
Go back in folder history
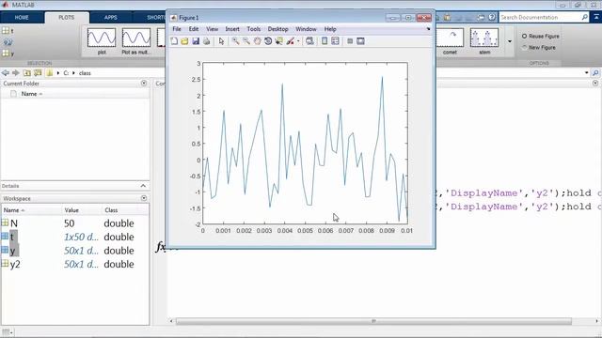6,73
